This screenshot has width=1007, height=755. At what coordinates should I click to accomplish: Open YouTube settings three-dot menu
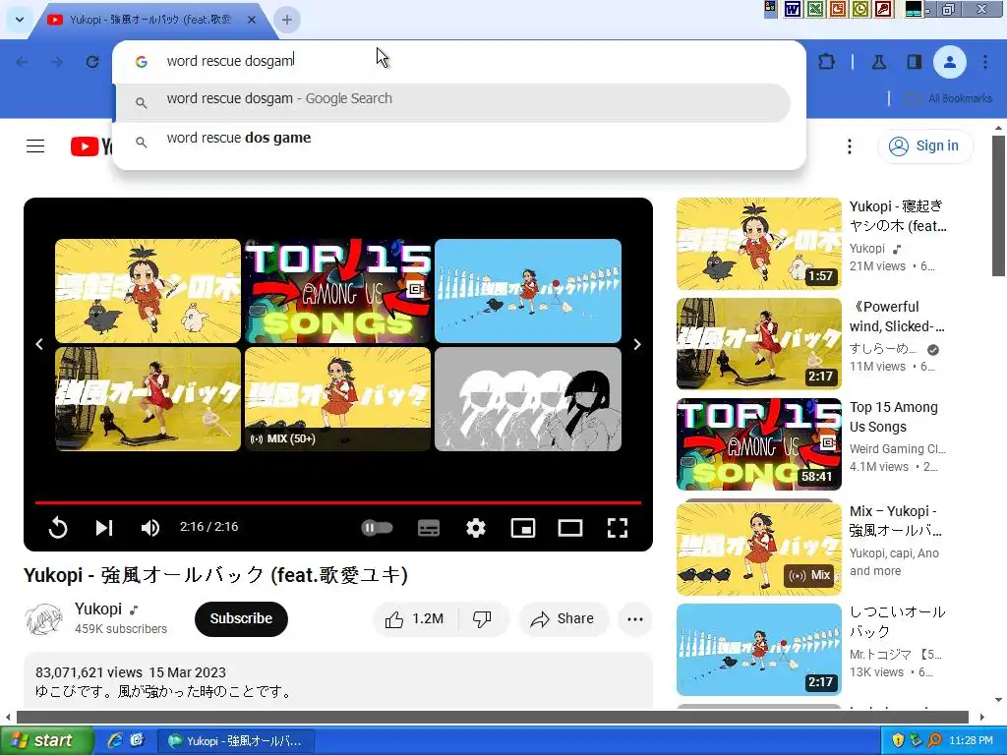click(x=849, y=146)
